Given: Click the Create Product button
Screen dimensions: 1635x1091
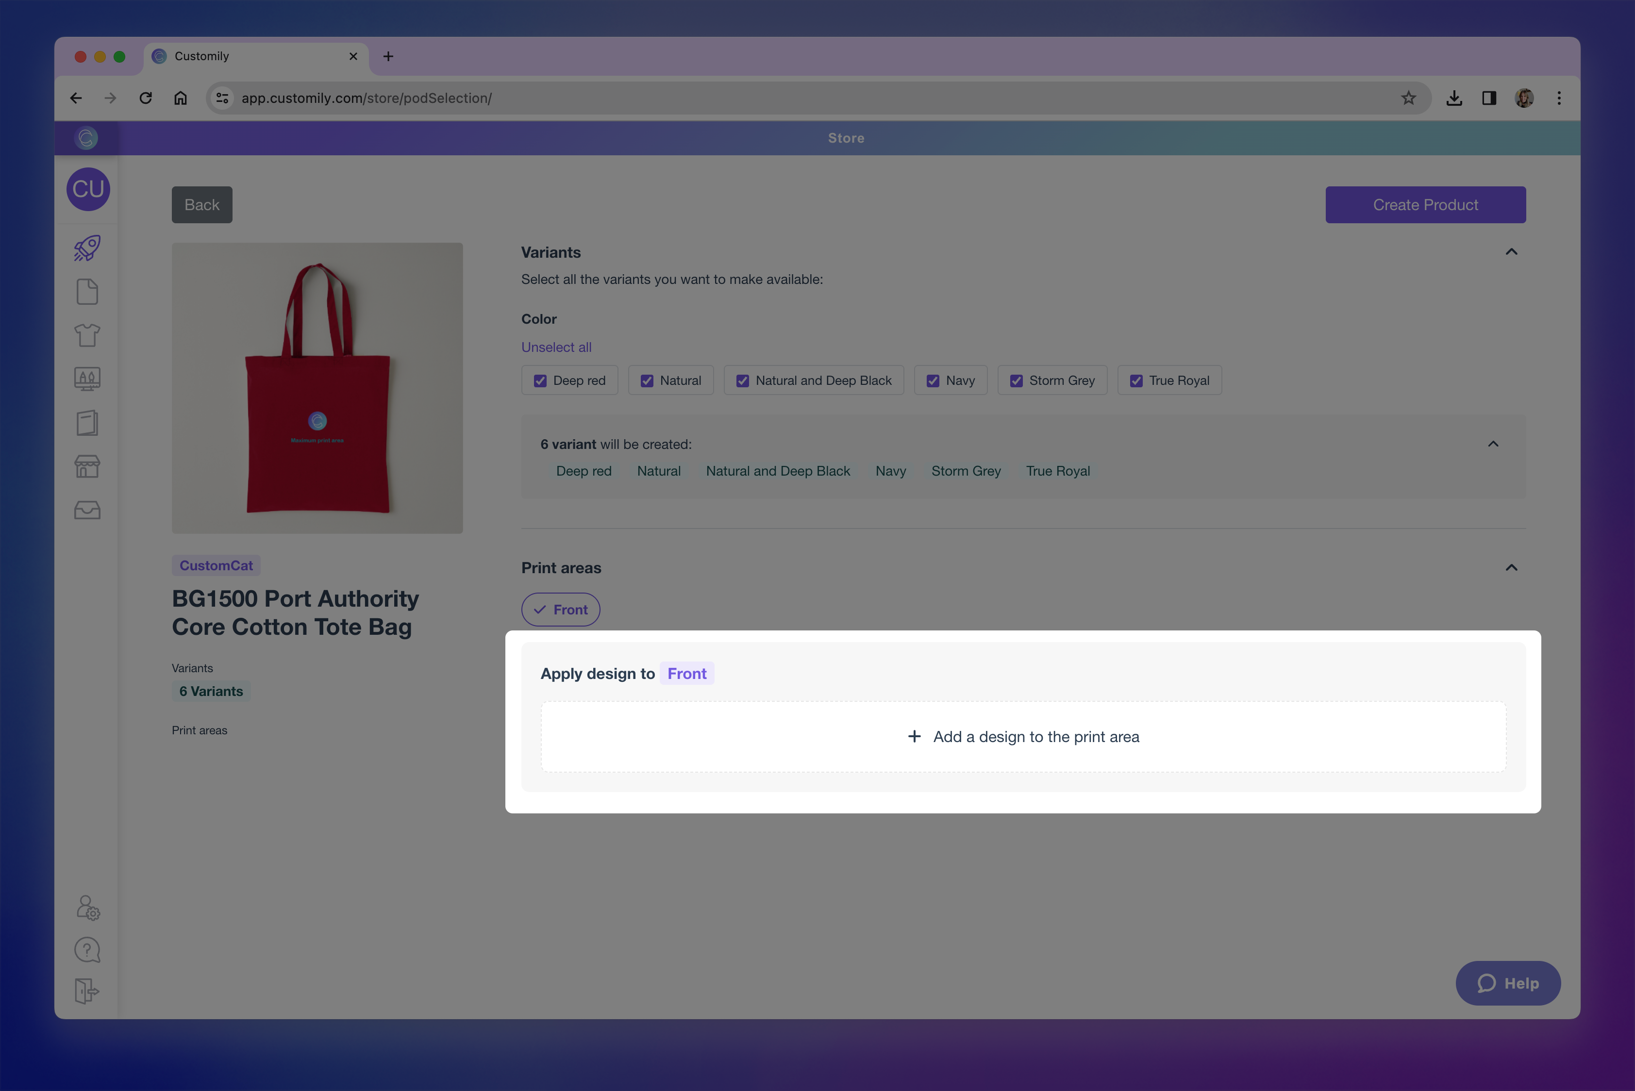Looking at the screenshot, I should tap(1425, 205).
